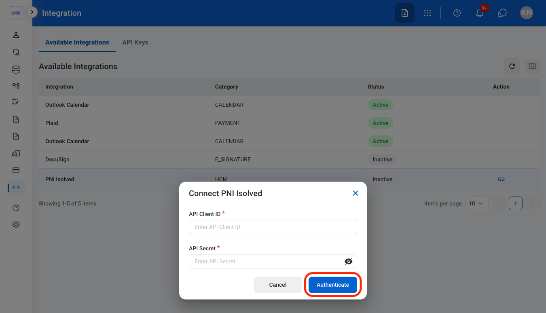Image resolution: width=546 pixels, height=313 pixels.
Task: Click the user profile icon in sidebar
Action: point(16,35)
